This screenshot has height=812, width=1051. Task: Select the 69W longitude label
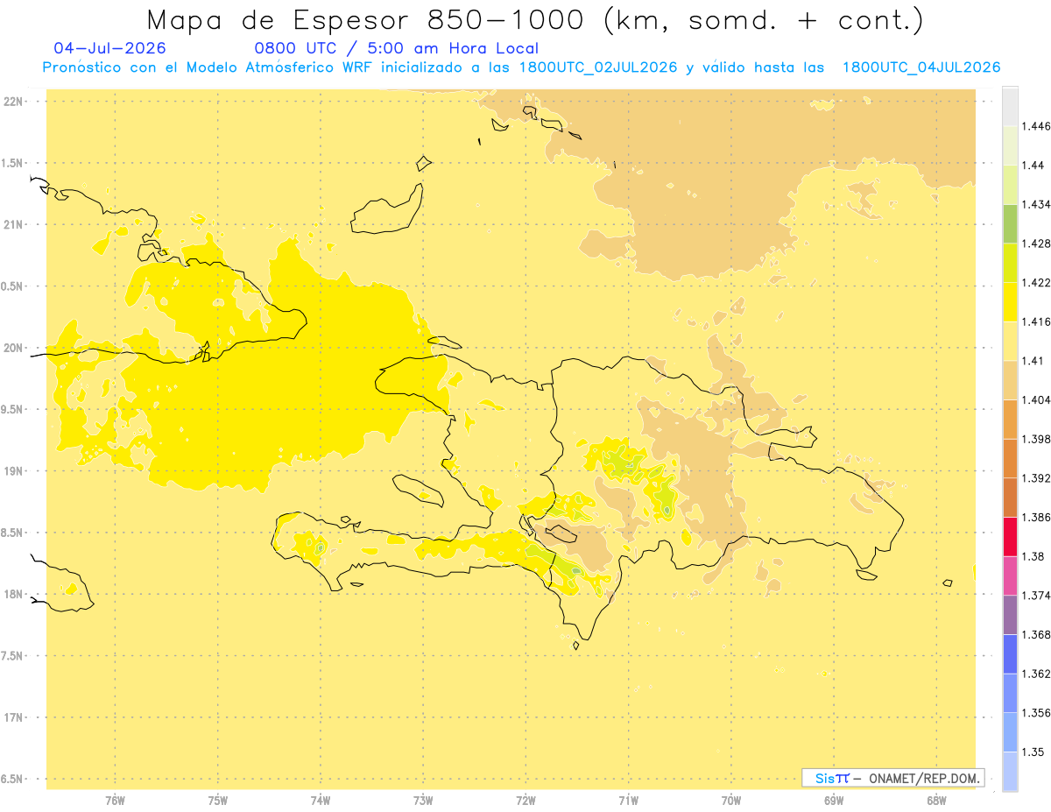834,801
